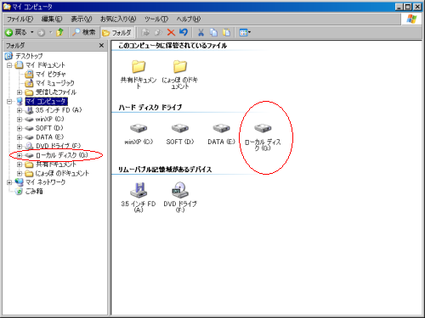Open the Tools menu
425x318 pixels.
pos(156,19)
